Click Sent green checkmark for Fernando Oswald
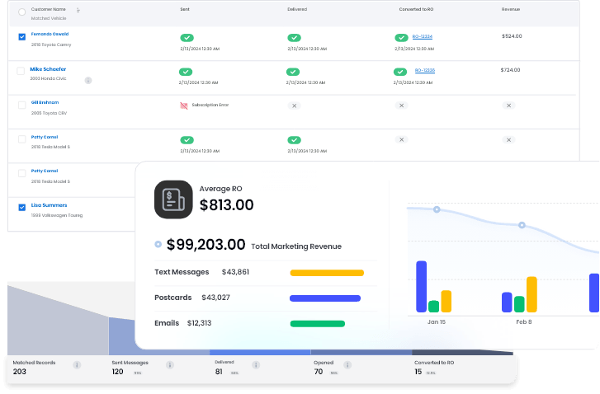The image size is (600, 394). (187, 38)
